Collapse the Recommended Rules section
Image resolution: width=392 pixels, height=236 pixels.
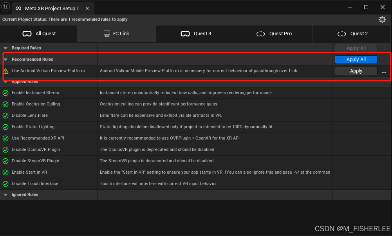[x=5, y=60]
